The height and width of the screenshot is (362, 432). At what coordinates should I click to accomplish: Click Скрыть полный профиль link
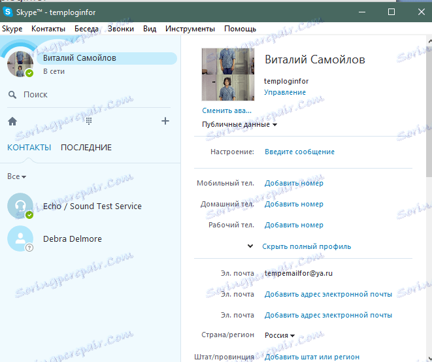(x=307, y=246)
